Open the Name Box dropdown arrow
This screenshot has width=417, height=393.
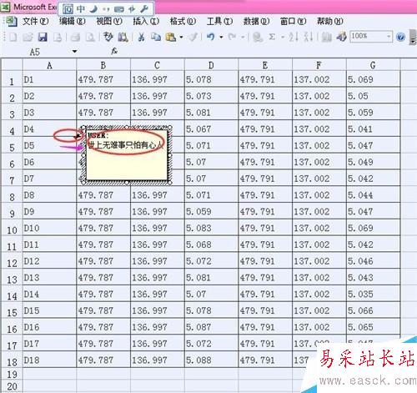click(x=74, y=52)
